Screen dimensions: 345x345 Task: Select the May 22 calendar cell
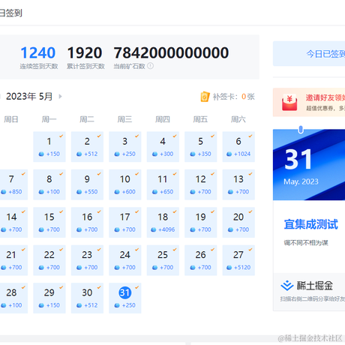[x=49, y=260]
